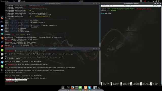Open Firefox from the left sidebar dock
The width and height of the screenshot is (162, 91).
click(2, 18)
